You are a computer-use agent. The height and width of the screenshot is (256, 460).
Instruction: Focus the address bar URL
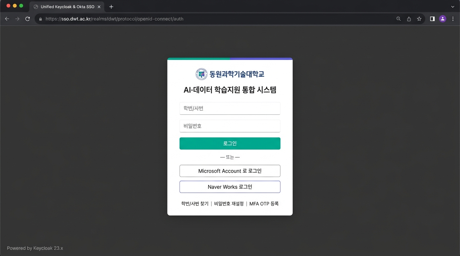114,19
